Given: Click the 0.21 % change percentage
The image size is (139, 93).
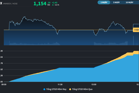Looking at the screenshot, I should coord(57,5).
